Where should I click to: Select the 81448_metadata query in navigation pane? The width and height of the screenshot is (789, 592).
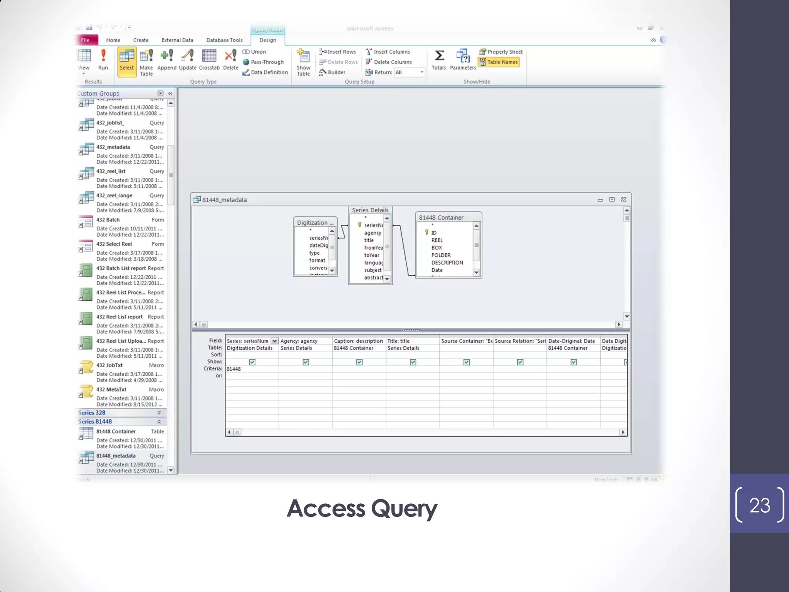coord(121,463)
